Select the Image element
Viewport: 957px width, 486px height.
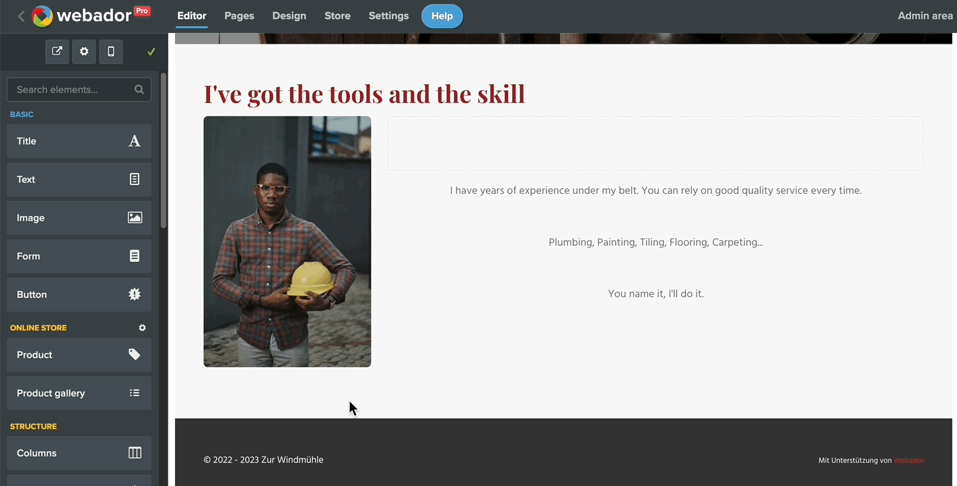(79, 218)
